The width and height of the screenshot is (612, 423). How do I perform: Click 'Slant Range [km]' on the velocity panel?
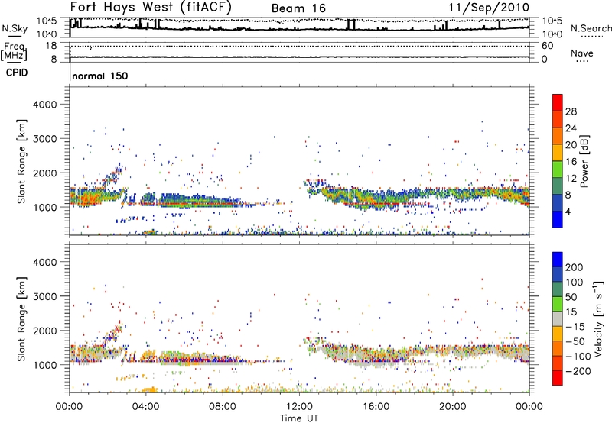coord(22,318)
